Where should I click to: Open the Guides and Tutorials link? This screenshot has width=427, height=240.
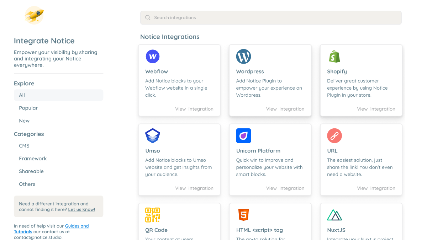(51, 229)
